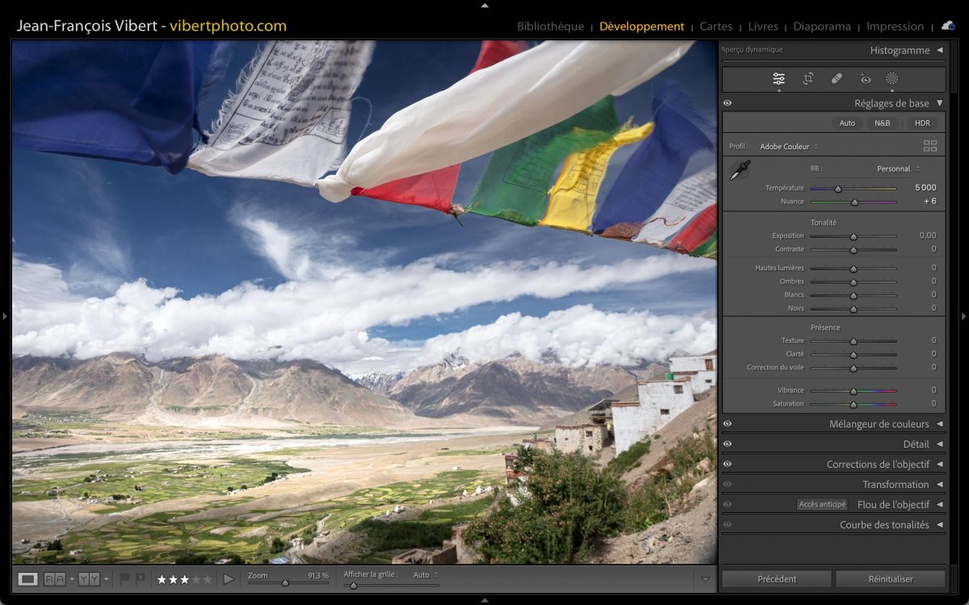The height and width of the screenshot is (605, 969).
Task: Click the Réinitialiser button
Action: (x=890, y=579)
